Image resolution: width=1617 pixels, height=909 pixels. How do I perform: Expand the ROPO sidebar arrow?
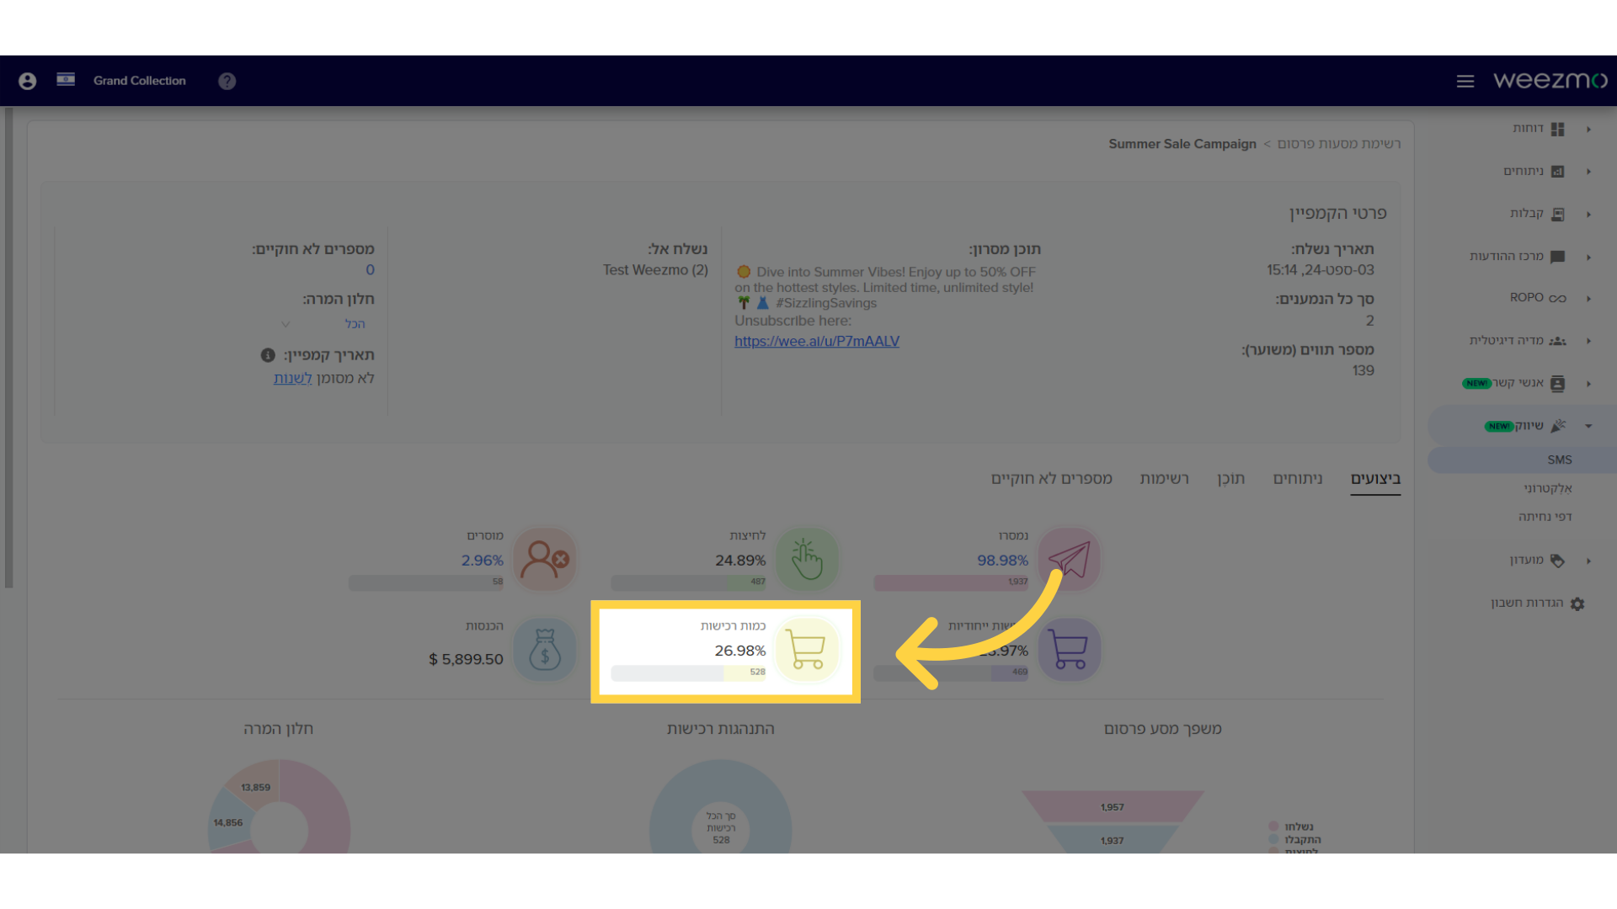(1588, 299)
